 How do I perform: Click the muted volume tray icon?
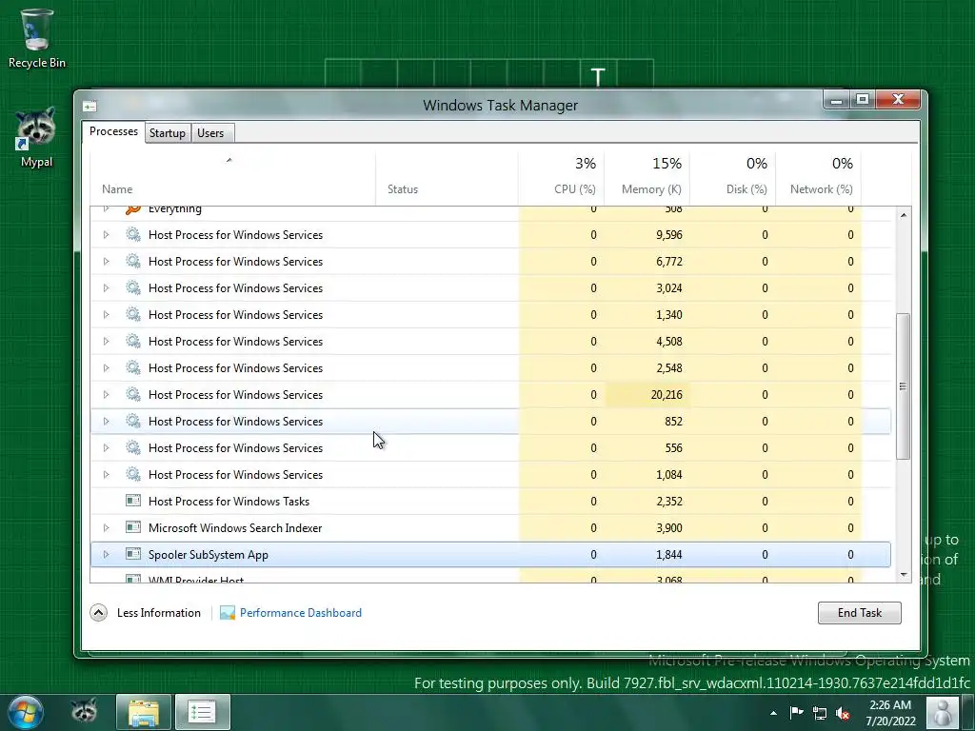coord(843,713)
